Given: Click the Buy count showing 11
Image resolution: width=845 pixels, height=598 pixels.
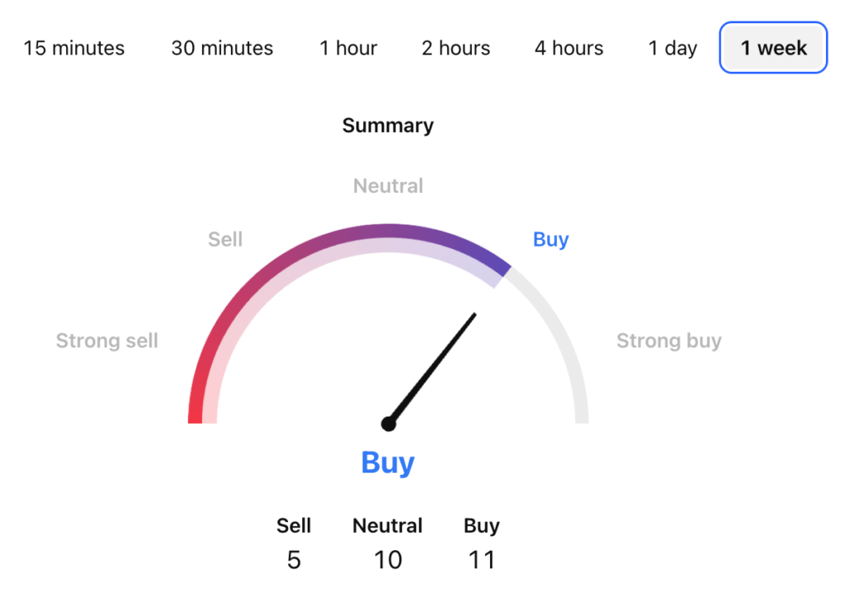Looking at the screenshot, I should point(483,559).
